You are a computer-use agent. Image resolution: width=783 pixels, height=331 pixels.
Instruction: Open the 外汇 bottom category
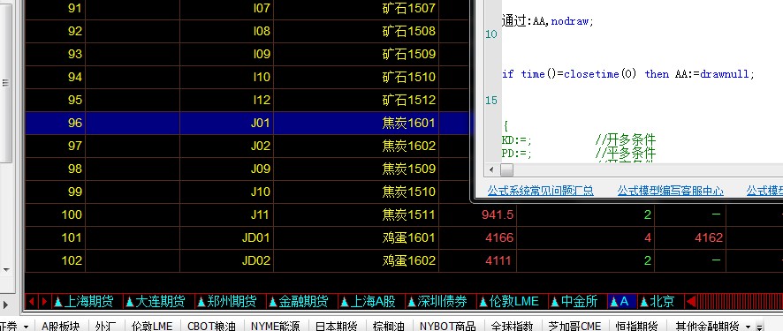click(105, 326)
